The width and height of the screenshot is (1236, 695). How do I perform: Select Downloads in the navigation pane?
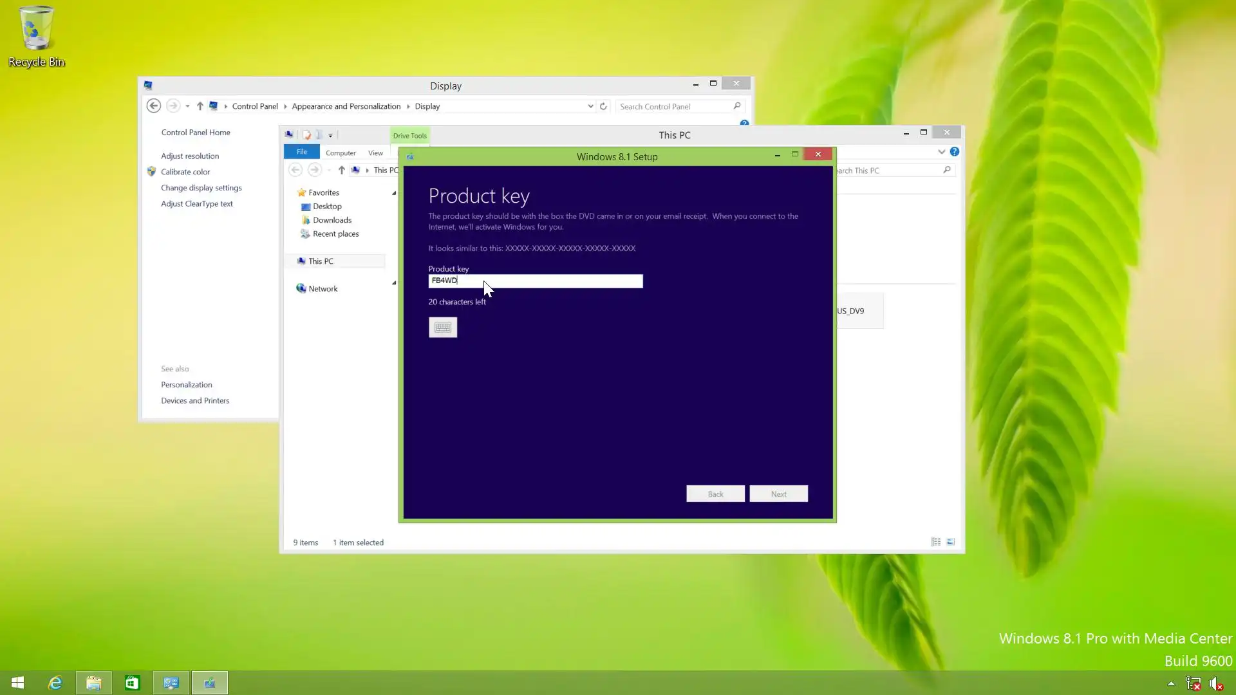[x=332, y=220]
